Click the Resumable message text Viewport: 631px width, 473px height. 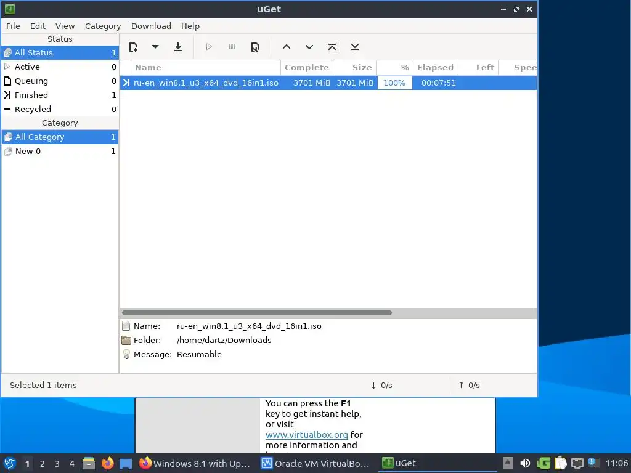pyautogui.click(x=199, y=354)
